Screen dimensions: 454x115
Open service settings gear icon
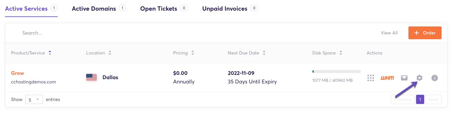click(419, 78)
